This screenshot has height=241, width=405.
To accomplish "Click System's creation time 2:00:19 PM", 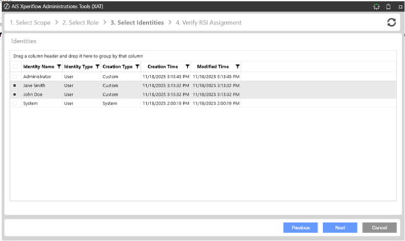I will point(166,103).
